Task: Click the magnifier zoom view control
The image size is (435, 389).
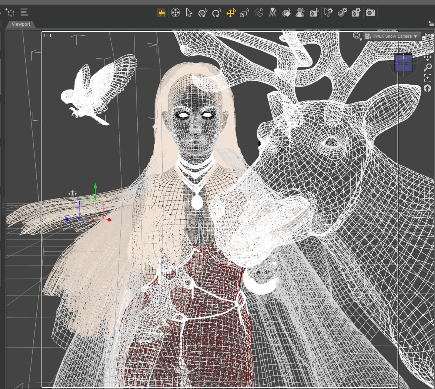Action: (428, 67)
